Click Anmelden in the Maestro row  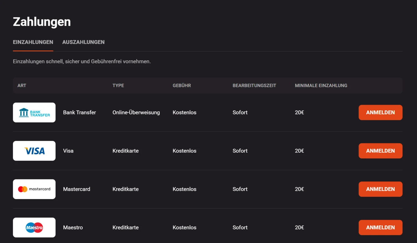[381, 227]
